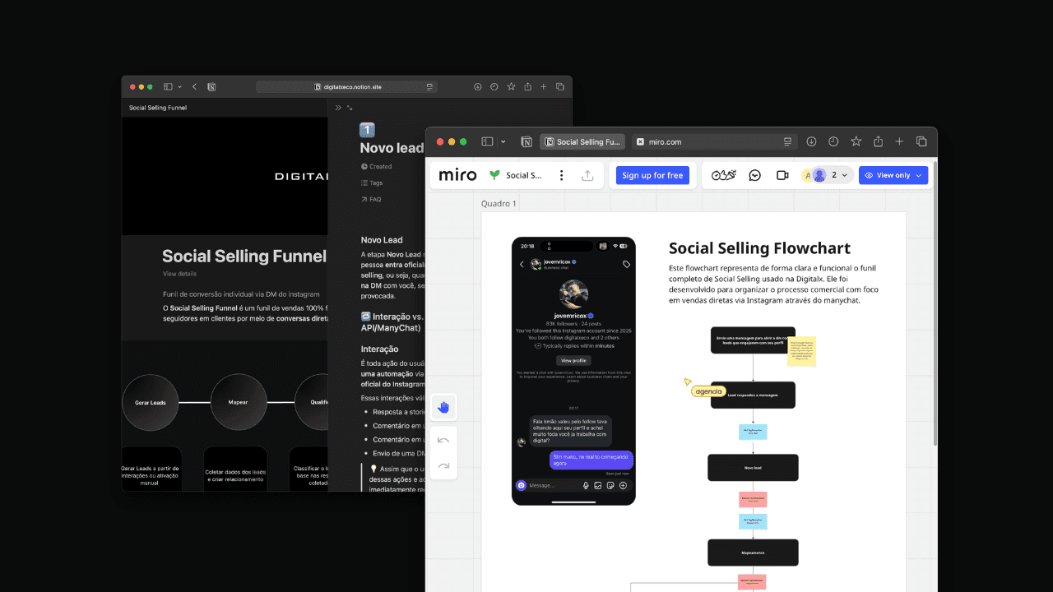Viewport: 1053px width, 592px height.
Task: Expand the collaborators count dropdown in Miro
Action: (839, 175)
